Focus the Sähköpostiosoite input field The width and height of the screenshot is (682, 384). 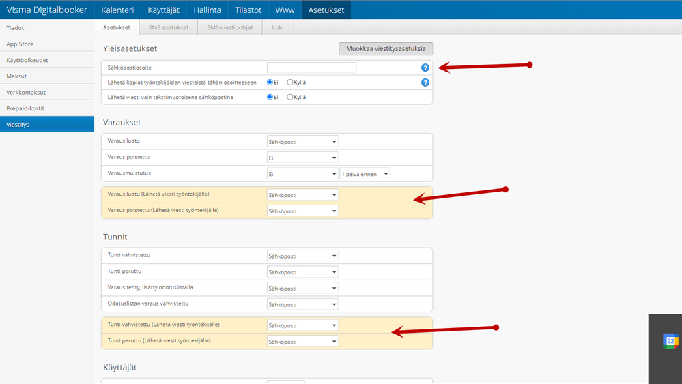pos(311,68)
